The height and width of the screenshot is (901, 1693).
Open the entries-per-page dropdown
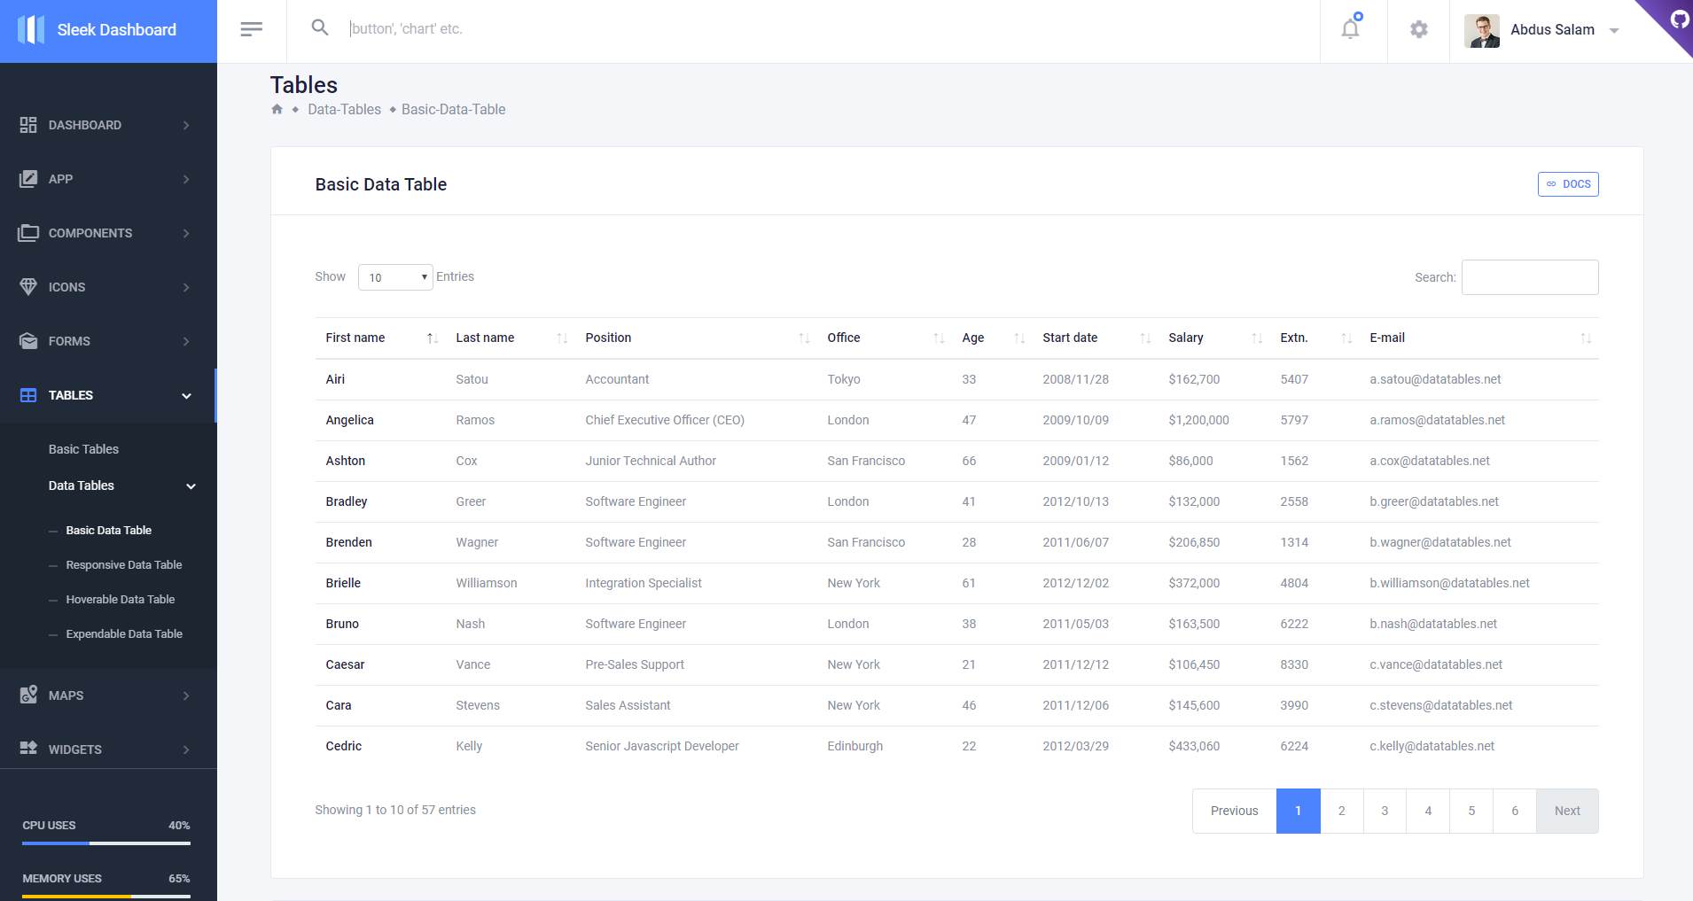[x=395, y=277]
